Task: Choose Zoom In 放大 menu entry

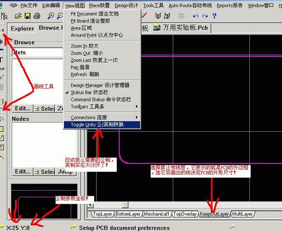Action: pos(102,46)
